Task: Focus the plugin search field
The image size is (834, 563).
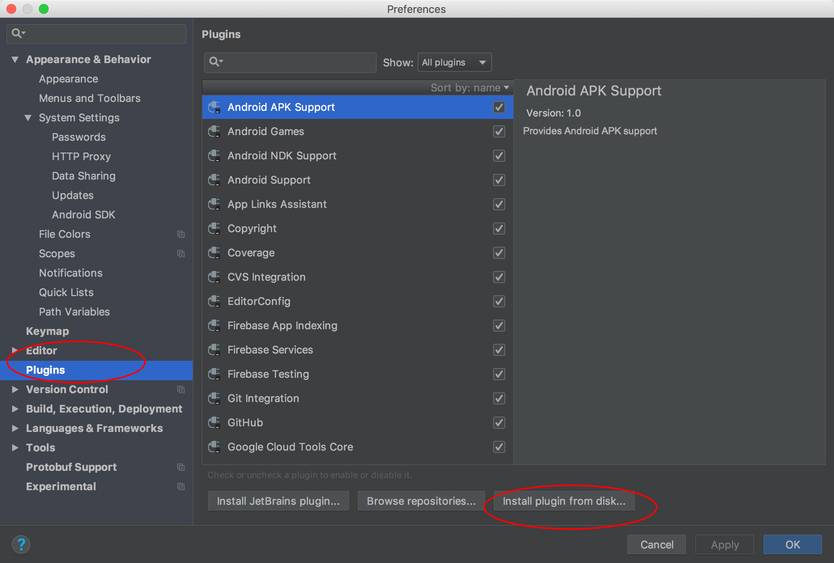Action: pyautogui.click(x=290, y=62)
